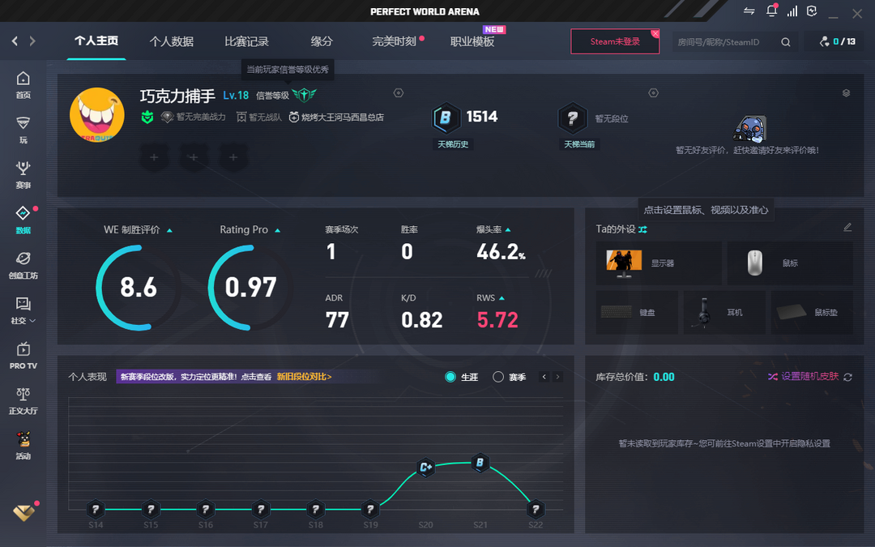Viewport: 875px width, 547px height.
Task: Navigate forward with the right arrow
Action: (x=32, y=41)
